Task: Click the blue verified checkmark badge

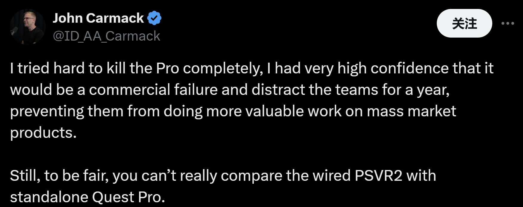Action: 154,18
